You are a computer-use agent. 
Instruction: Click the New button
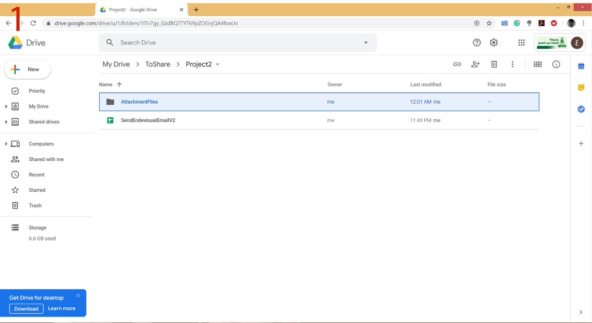pyautogui.click(x=28, y=70)
